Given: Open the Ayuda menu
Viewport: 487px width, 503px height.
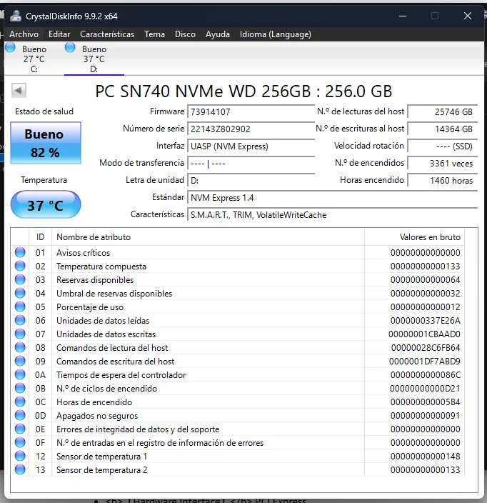Looking at the screenshot, I should [218, 34].
